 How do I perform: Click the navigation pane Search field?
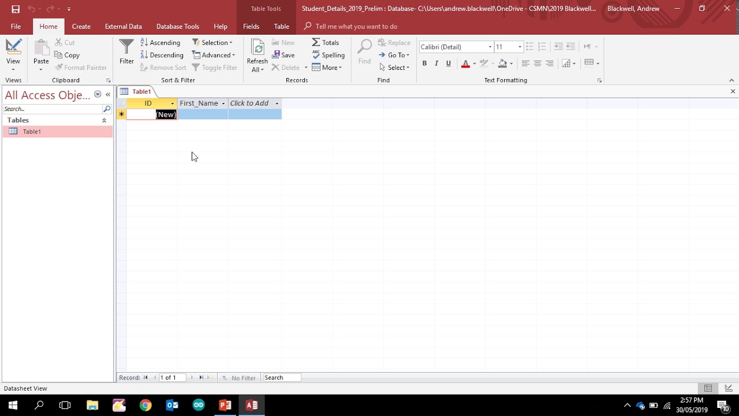(53, 109)
